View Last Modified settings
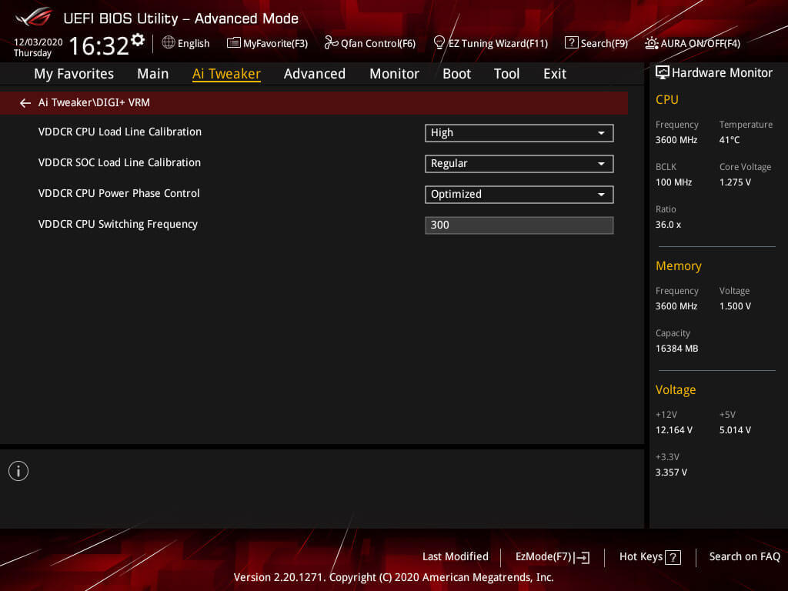The image size is (788, 591). click(456, 557)
